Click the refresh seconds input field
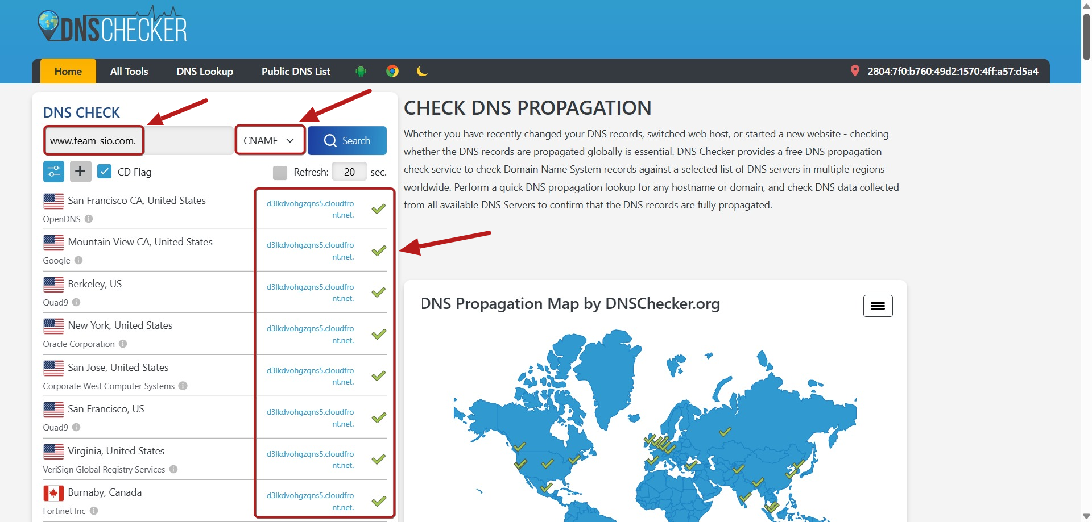 click(x=349, y=172)
